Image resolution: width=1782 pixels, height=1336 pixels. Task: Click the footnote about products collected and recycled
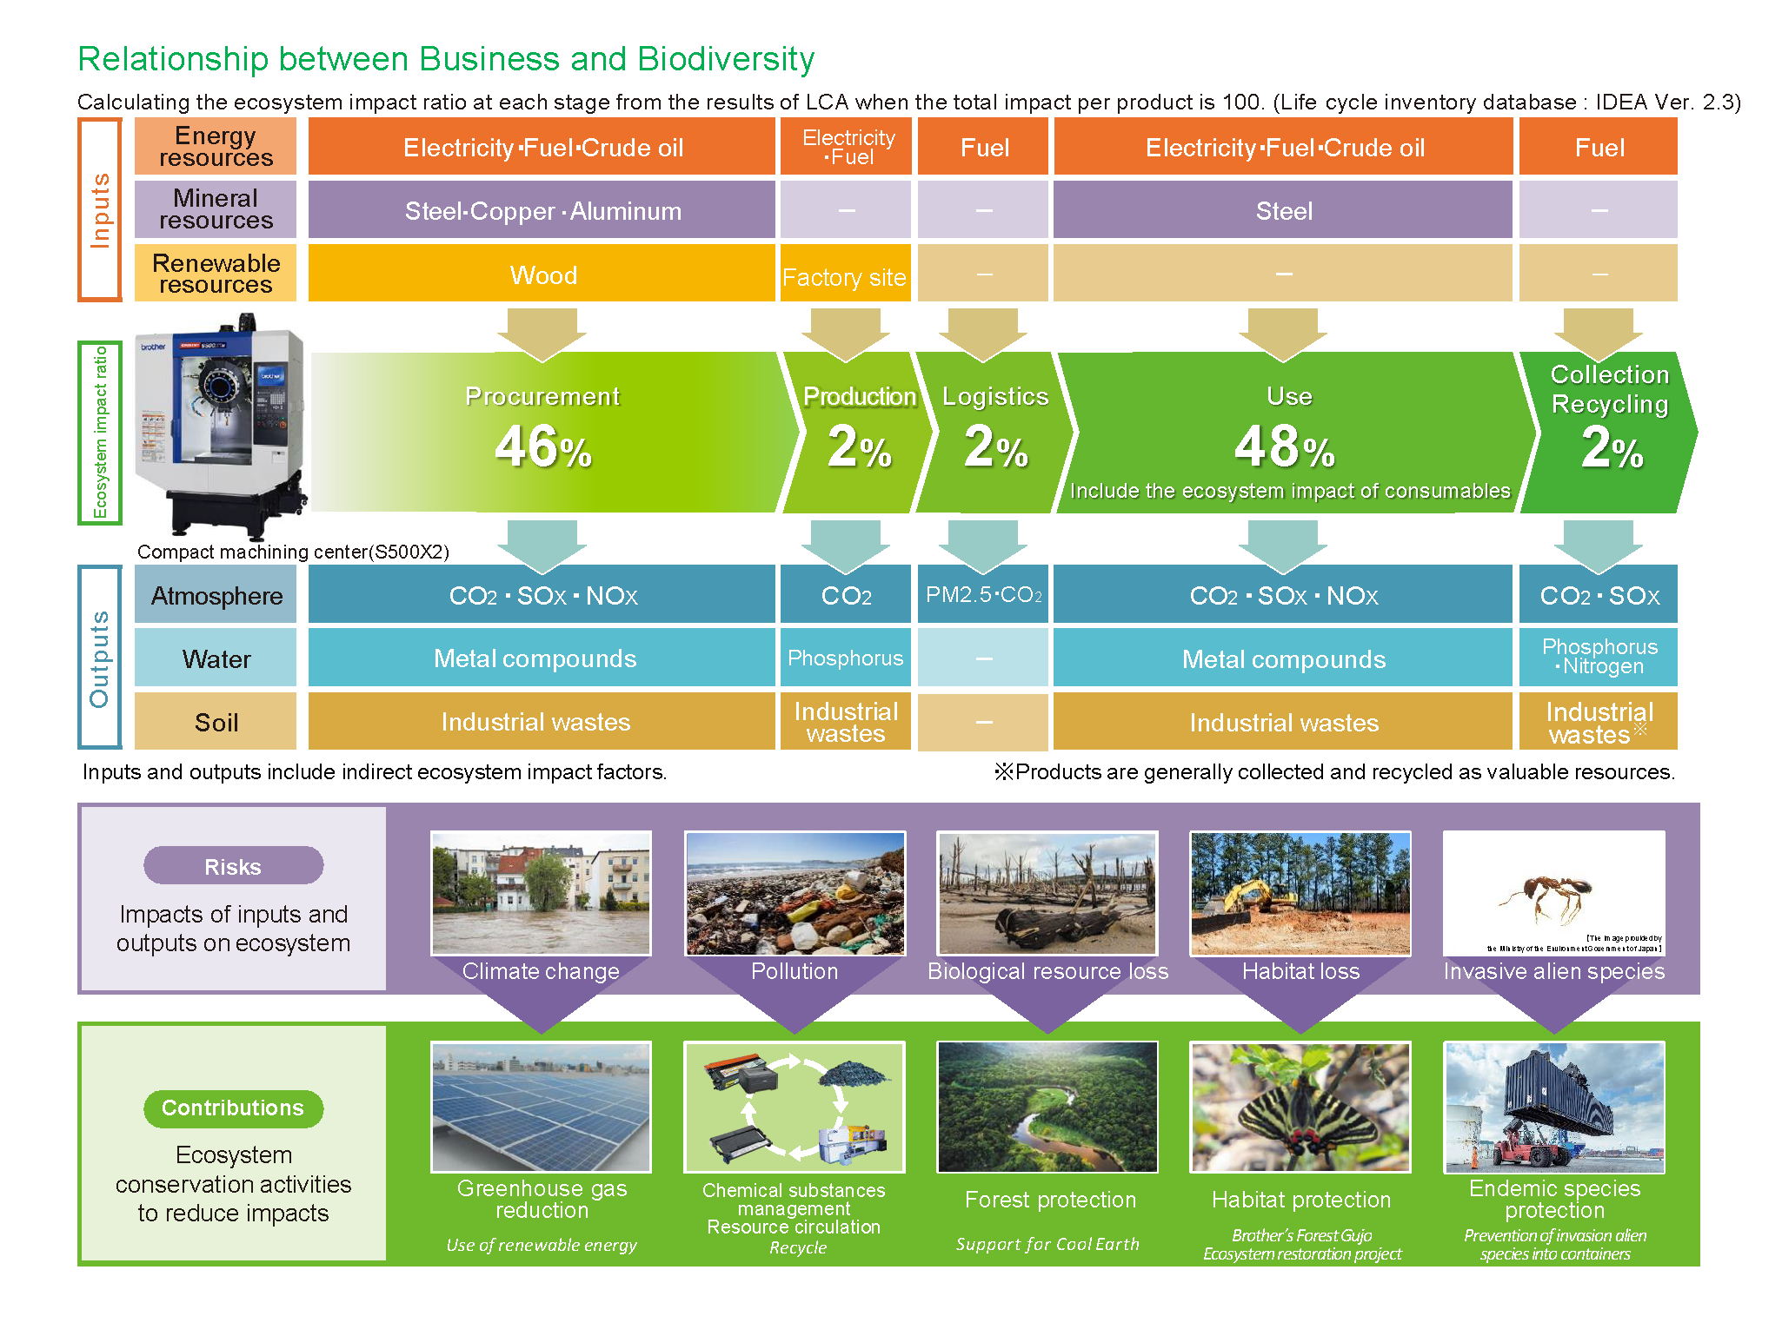tap(1334, 772)
